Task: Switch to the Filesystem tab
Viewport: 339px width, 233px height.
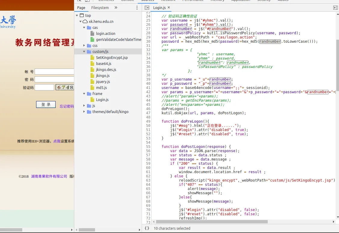Action: (100, 8)
